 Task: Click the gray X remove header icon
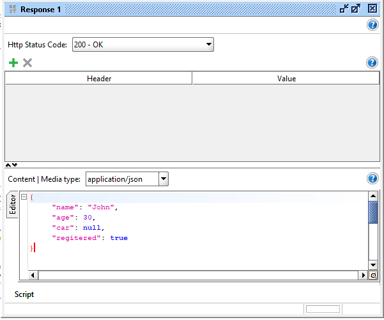(x=27, y=63)
